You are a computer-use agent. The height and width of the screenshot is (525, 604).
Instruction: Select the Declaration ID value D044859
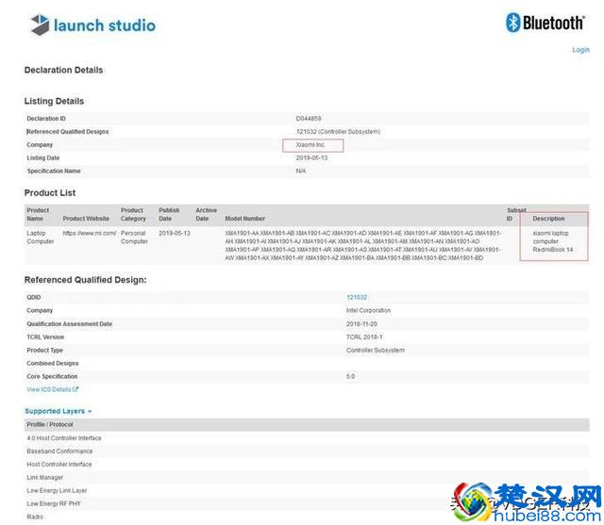tap(309, 119)
